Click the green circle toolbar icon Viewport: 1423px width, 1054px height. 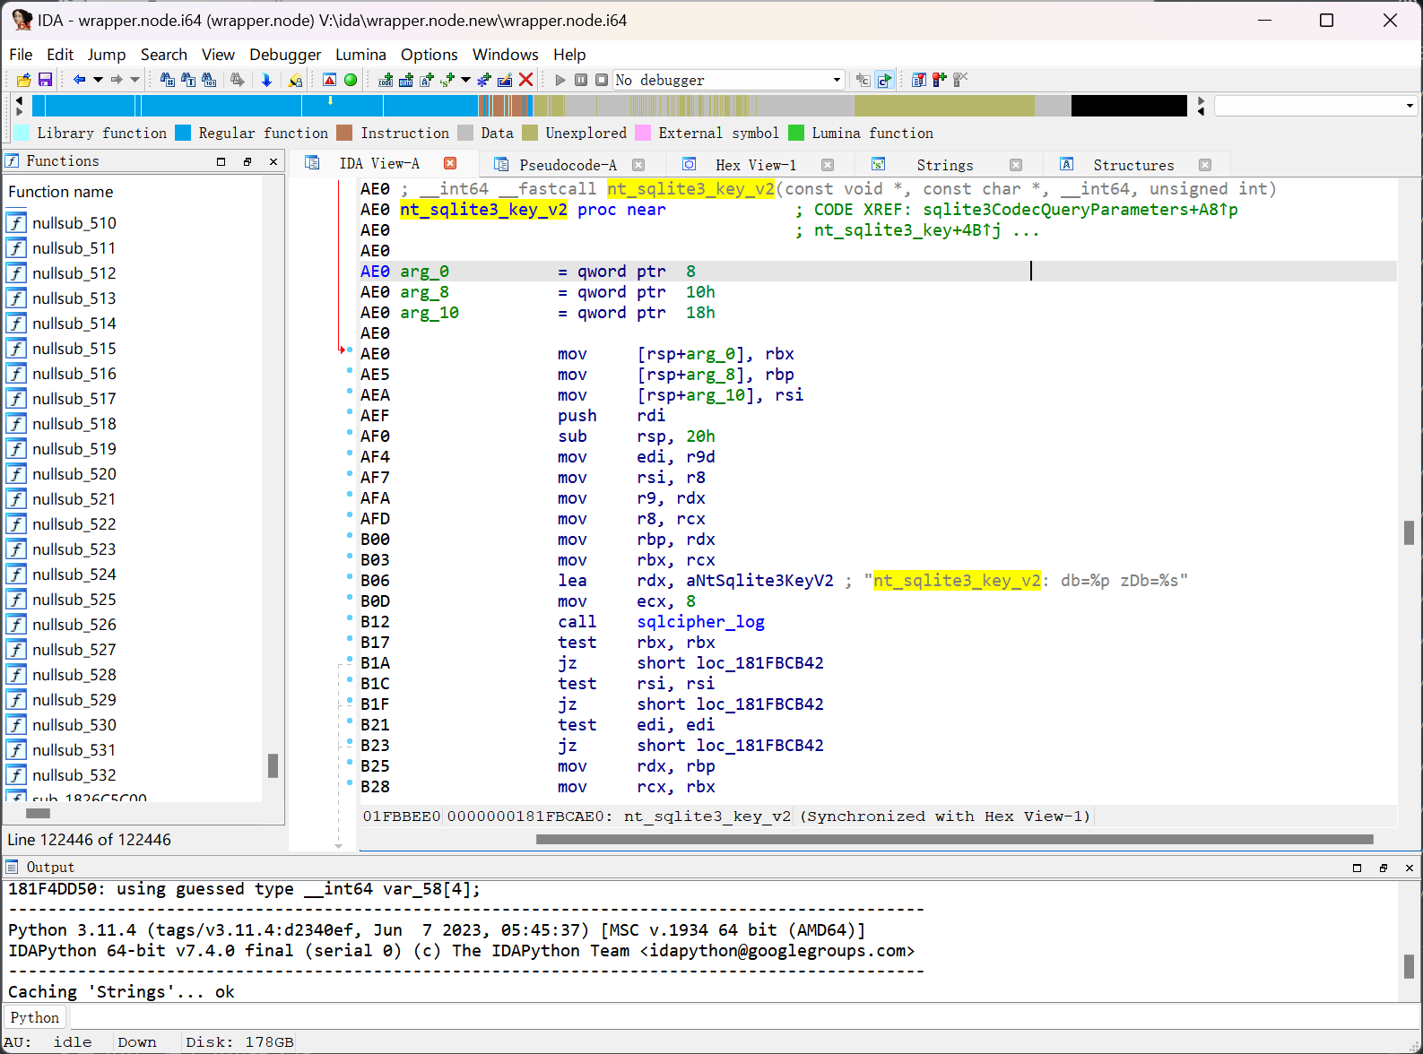click(x=351, y=80)
